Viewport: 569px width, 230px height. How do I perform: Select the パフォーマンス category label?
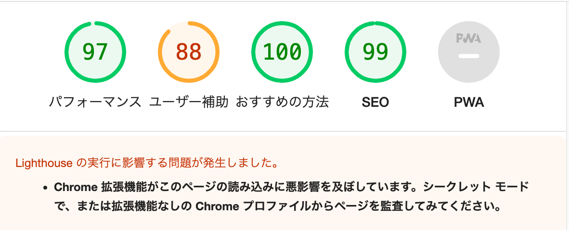(x=95, y=102)
